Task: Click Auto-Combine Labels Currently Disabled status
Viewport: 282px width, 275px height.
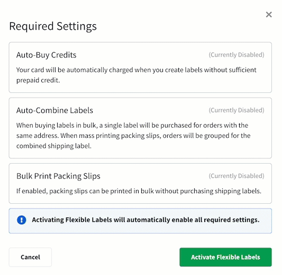Action: tap(236, 110)
